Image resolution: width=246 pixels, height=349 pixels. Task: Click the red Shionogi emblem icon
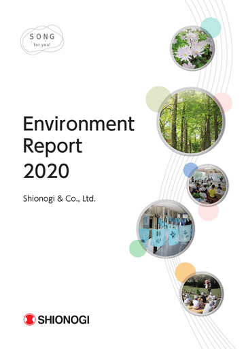click(30, 320)
